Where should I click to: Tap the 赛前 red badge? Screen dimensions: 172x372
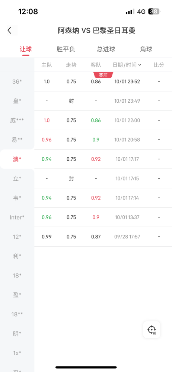point(103,75)
